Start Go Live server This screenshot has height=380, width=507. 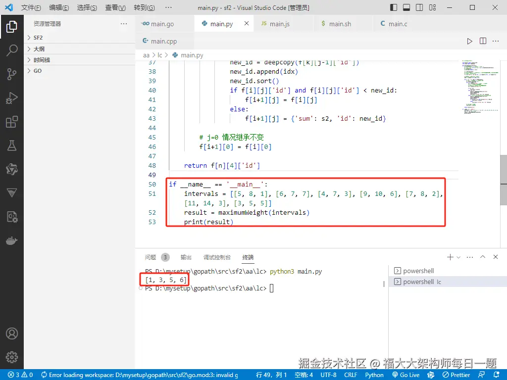(x=406, y=375)
